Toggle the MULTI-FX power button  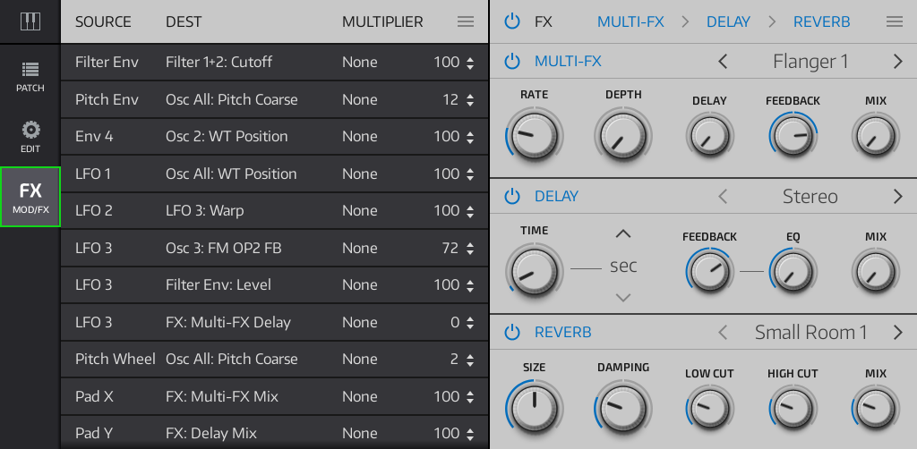pos(511,61)
